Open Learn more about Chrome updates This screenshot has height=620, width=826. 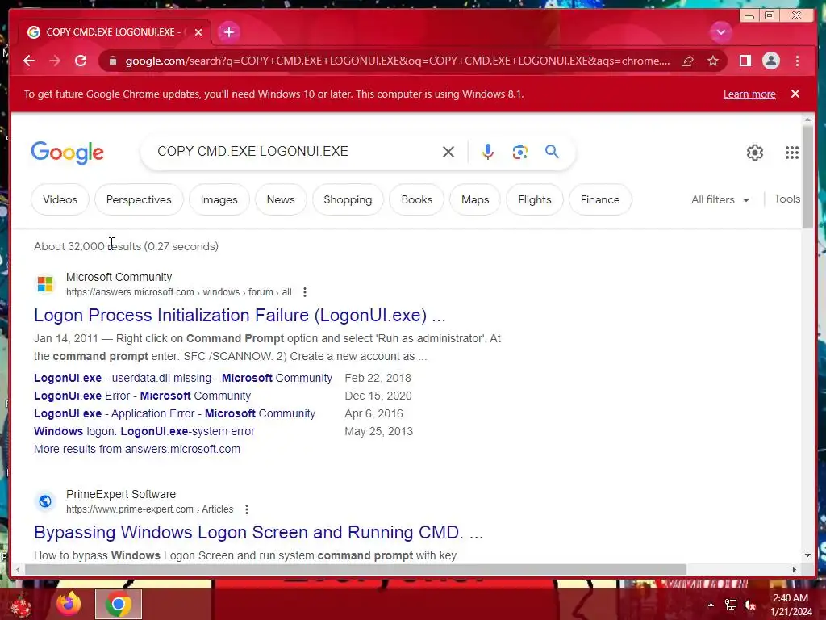pos(749,94)
